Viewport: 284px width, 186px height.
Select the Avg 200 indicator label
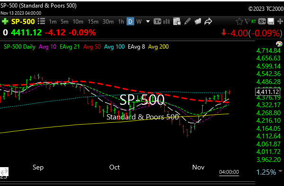tap(158, 47)
